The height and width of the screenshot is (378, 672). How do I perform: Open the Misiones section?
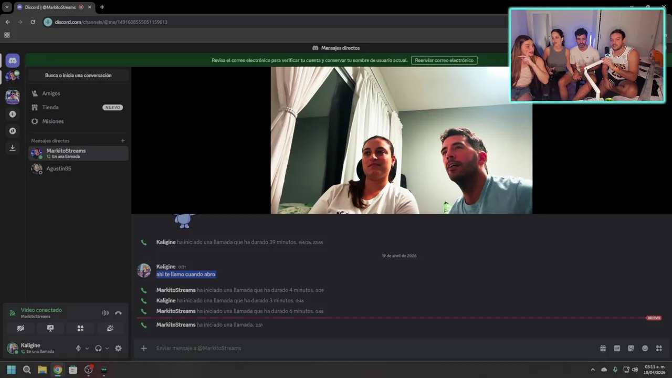(78, 121)
